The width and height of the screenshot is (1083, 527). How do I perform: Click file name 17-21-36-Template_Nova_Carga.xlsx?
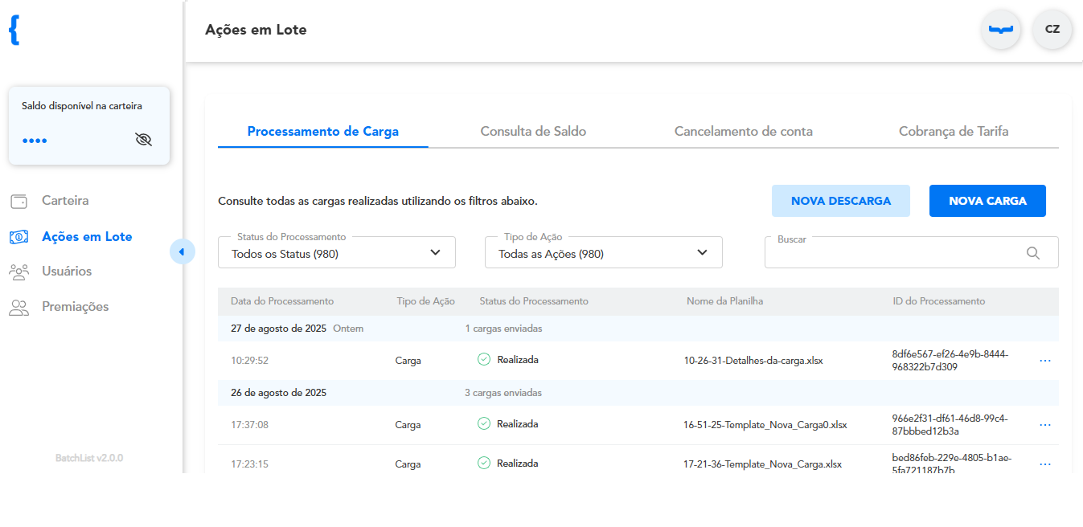(763, 464)
